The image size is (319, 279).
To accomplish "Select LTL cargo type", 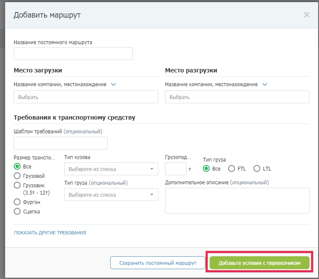I will click(256, 168).
